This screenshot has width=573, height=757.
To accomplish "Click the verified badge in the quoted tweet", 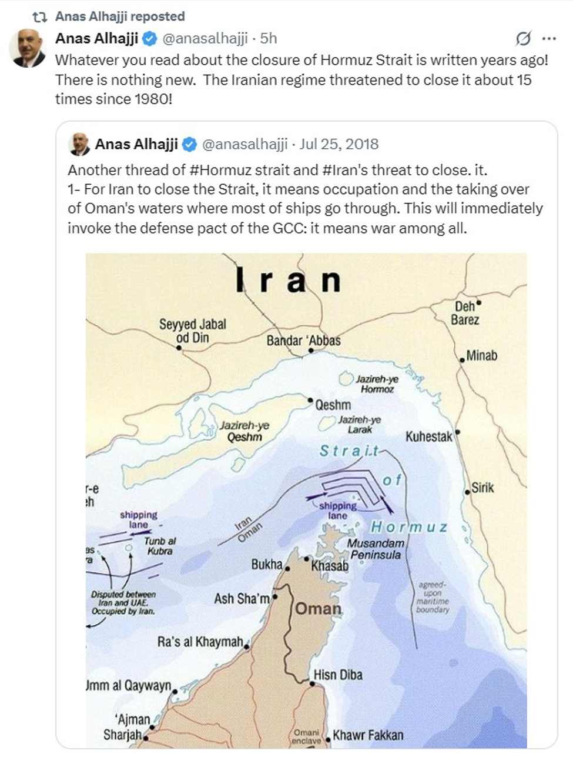I will [190, 143].
